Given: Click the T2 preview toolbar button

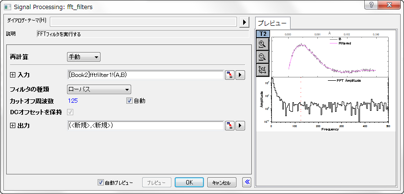Looking at the screenshot, I should (263, 34).
